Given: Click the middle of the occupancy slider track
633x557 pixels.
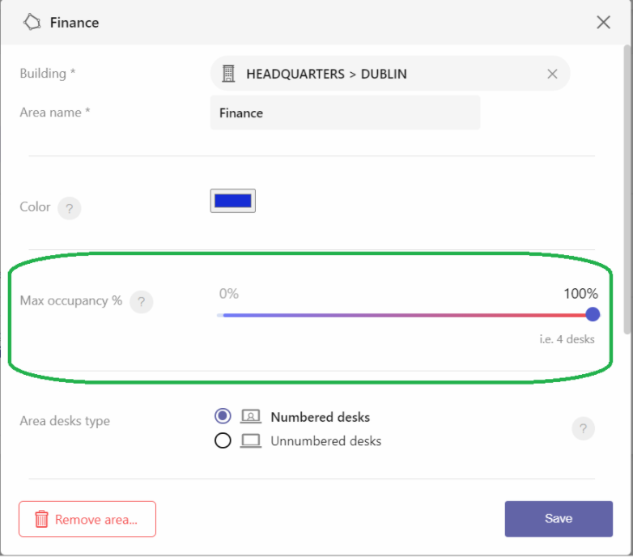Looking at the screenshot, I should tap(405, 315).
